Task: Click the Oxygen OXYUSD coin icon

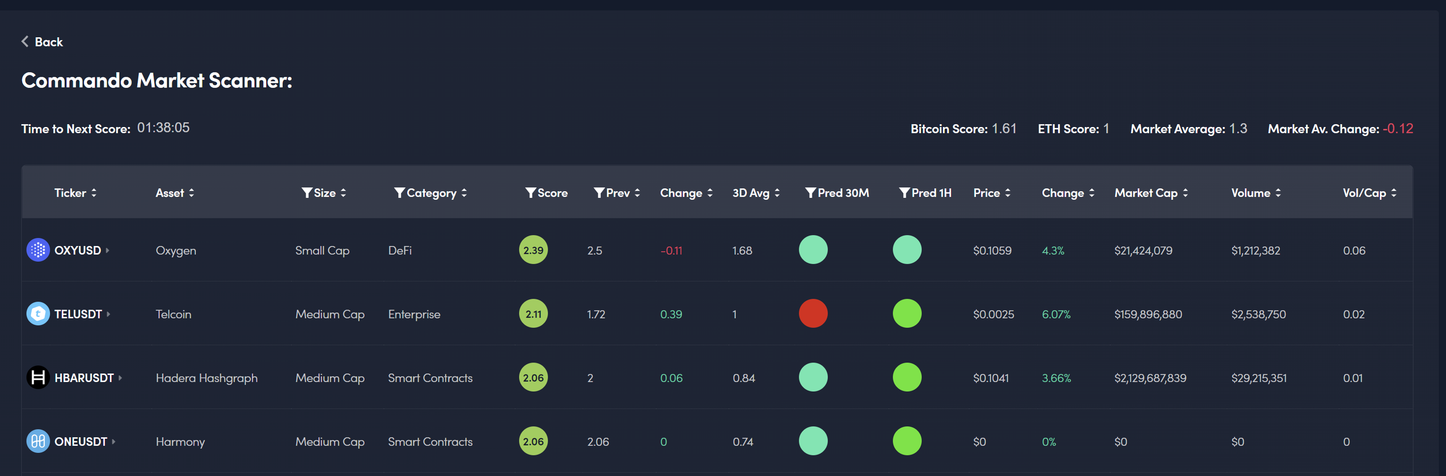Action: click(x=38, y=250)
